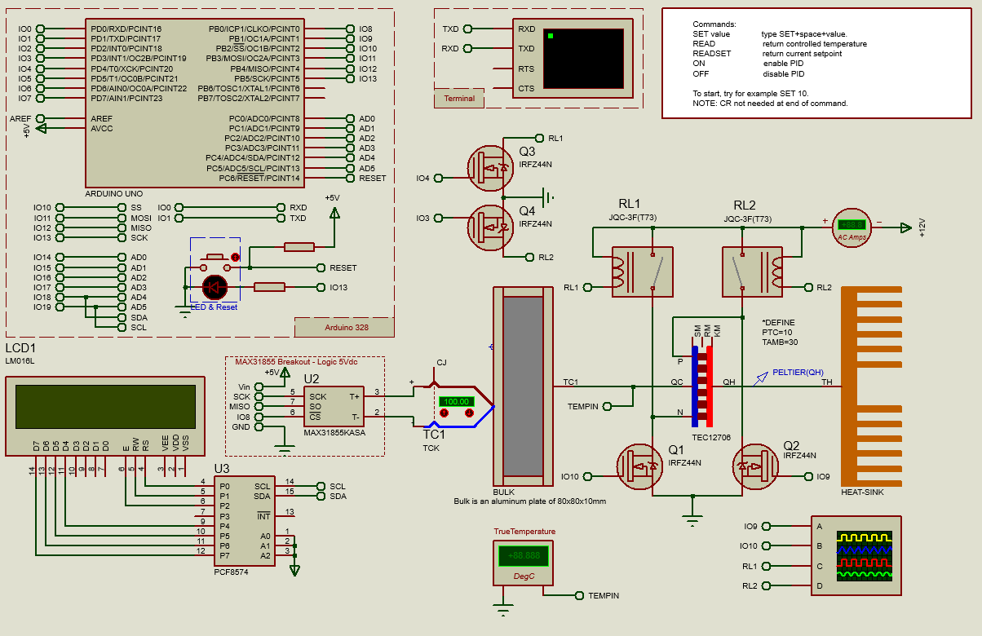982x636 pixels.
Task: Click the RL1 relay component
Action: [642, 272]
